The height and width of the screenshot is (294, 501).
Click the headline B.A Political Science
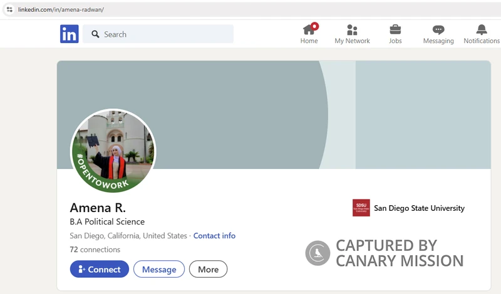click(x=107, y=221)
